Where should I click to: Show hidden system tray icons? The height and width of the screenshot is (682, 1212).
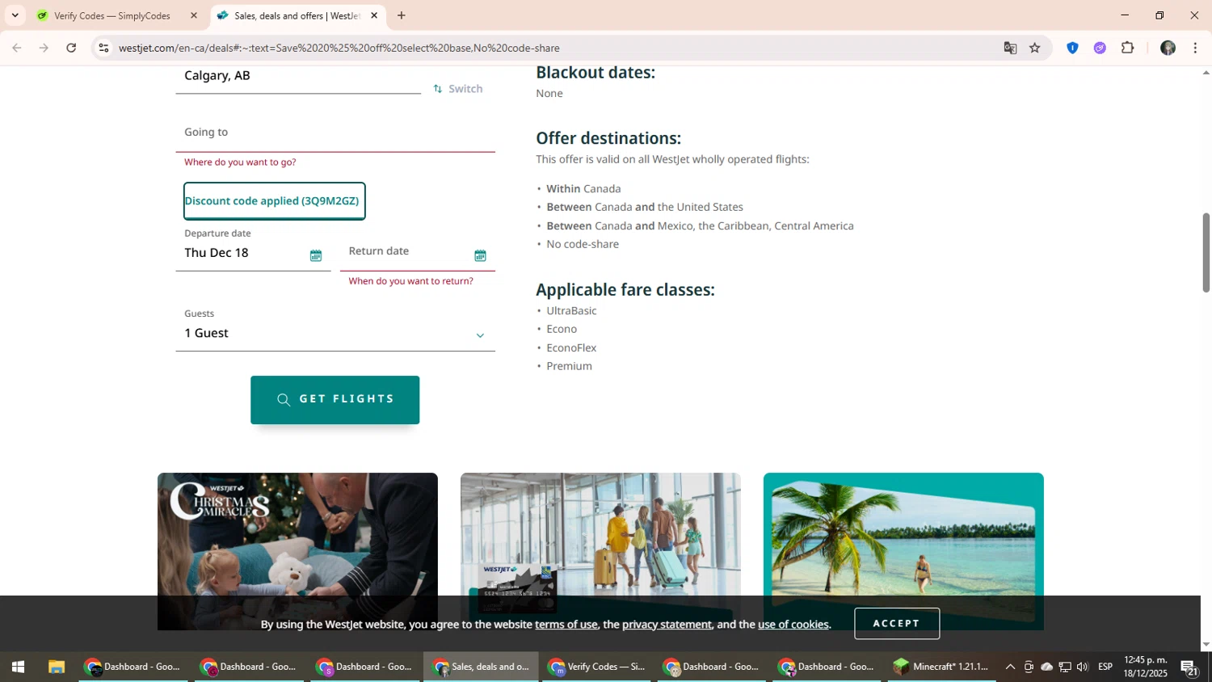[x=1010, y=667]
